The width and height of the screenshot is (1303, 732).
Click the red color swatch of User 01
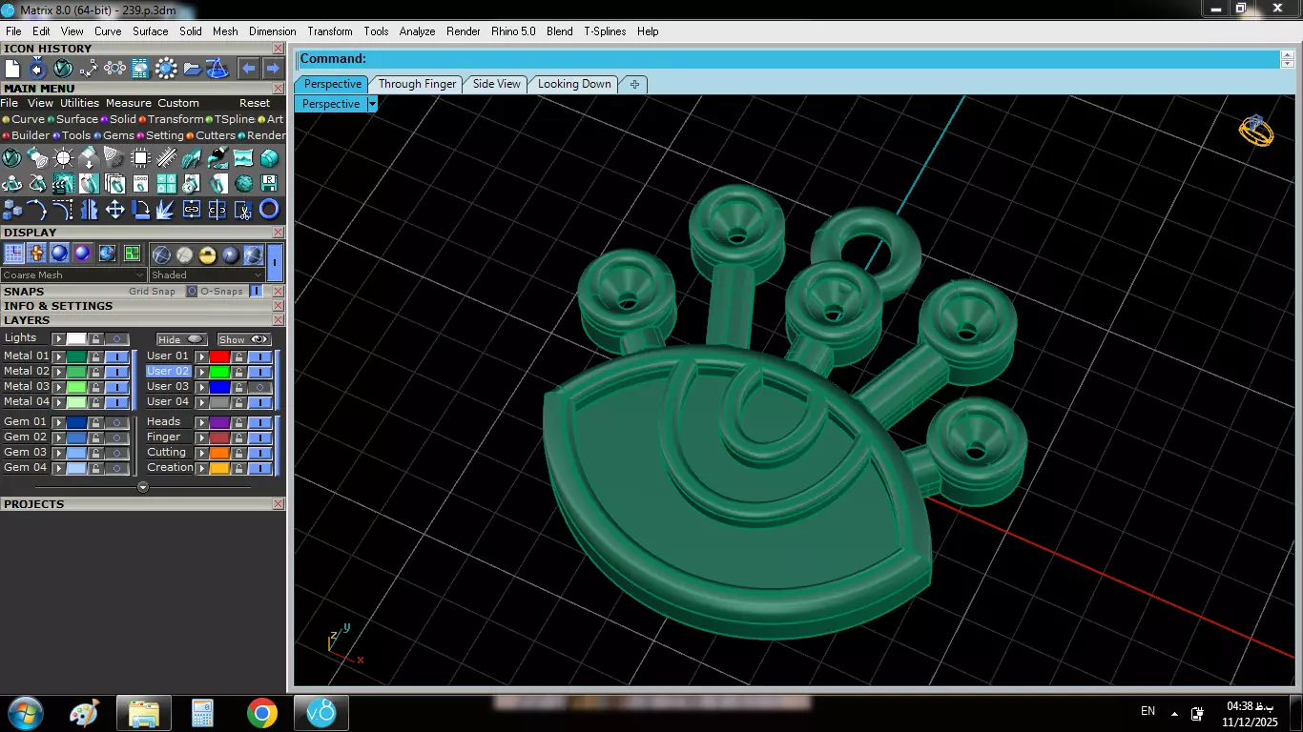[219, 356]
